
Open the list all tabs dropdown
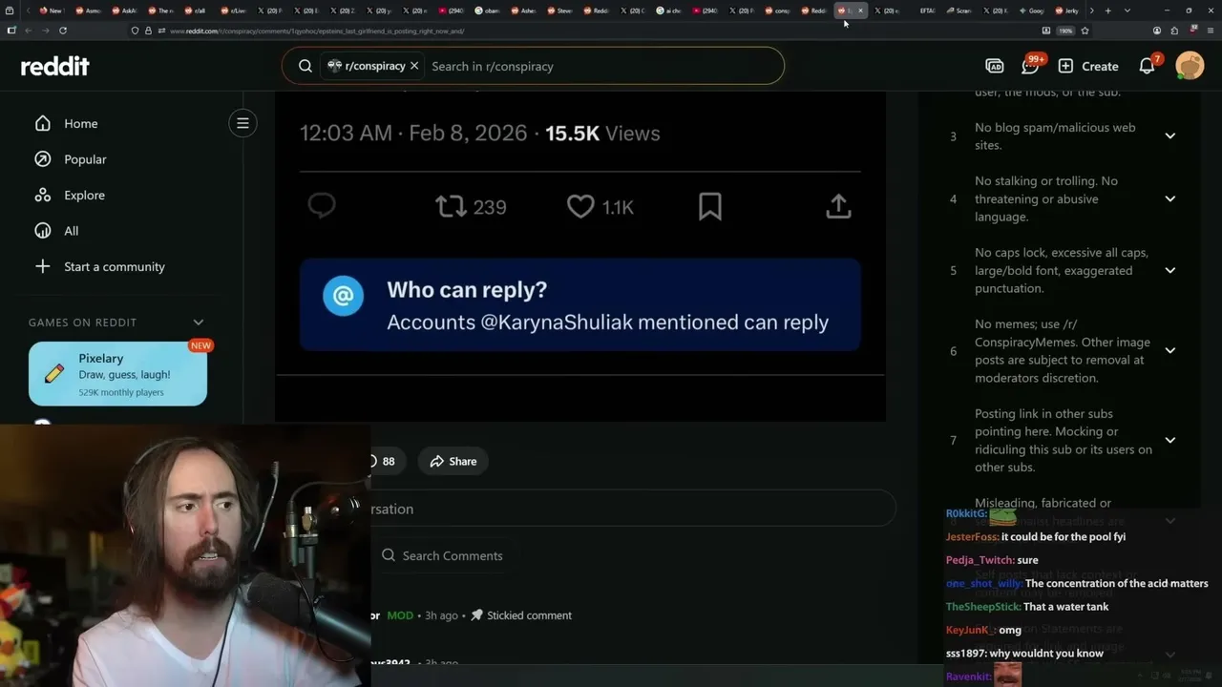pos(1127,10)
